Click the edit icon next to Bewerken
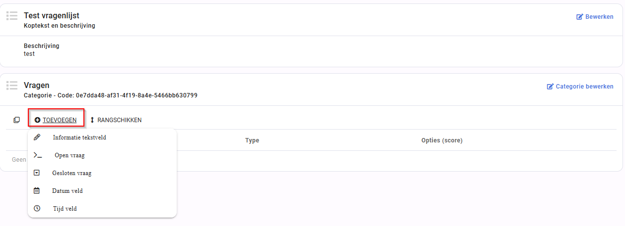Viewport: 625px width, 226px height. click(579, 17)
